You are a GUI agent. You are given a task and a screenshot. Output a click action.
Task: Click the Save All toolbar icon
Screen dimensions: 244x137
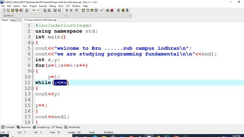[17, 10]
